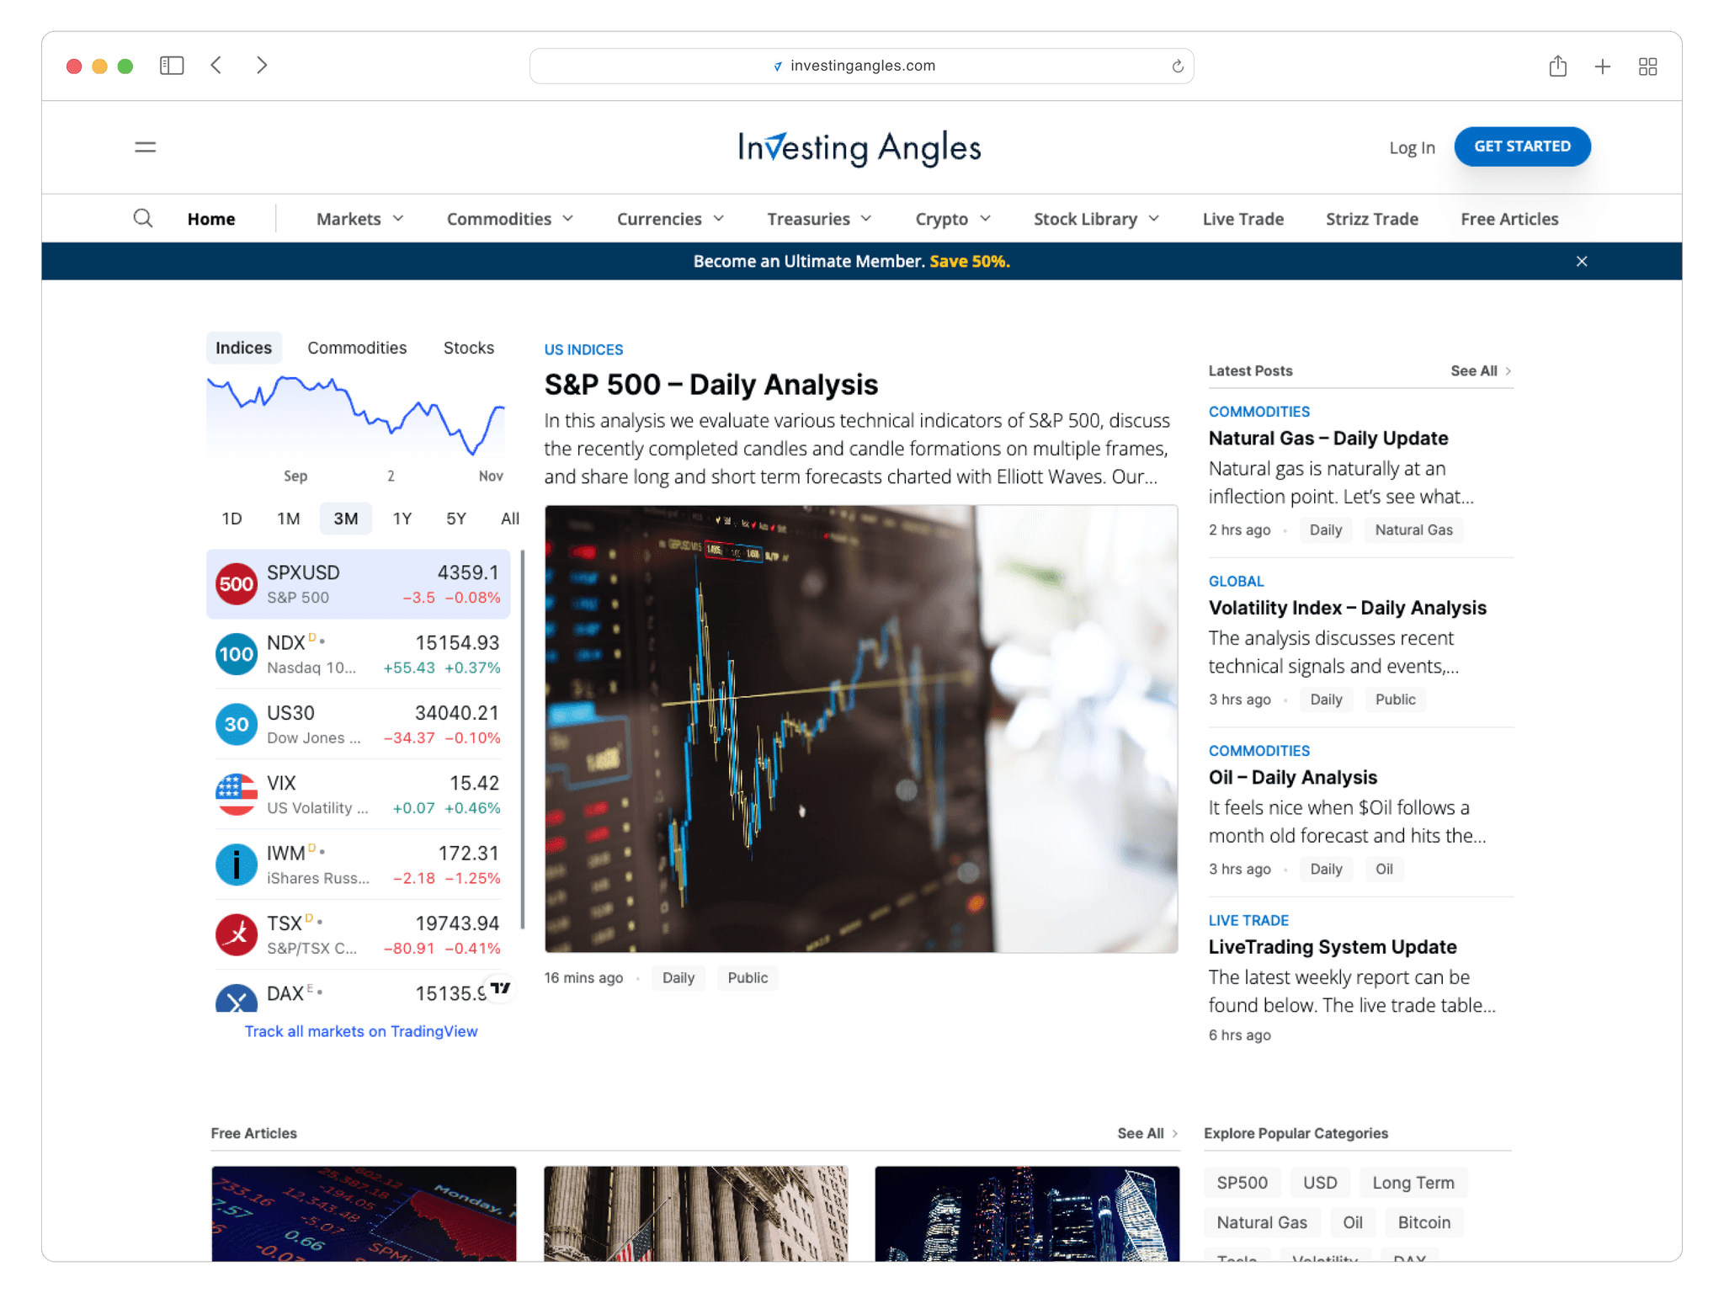Image resolution: width=1724 pixels, height=1293 pixels.
Task: Click the IWM iShares index icon
Action: pyautogui.click(x=233, y=864)
